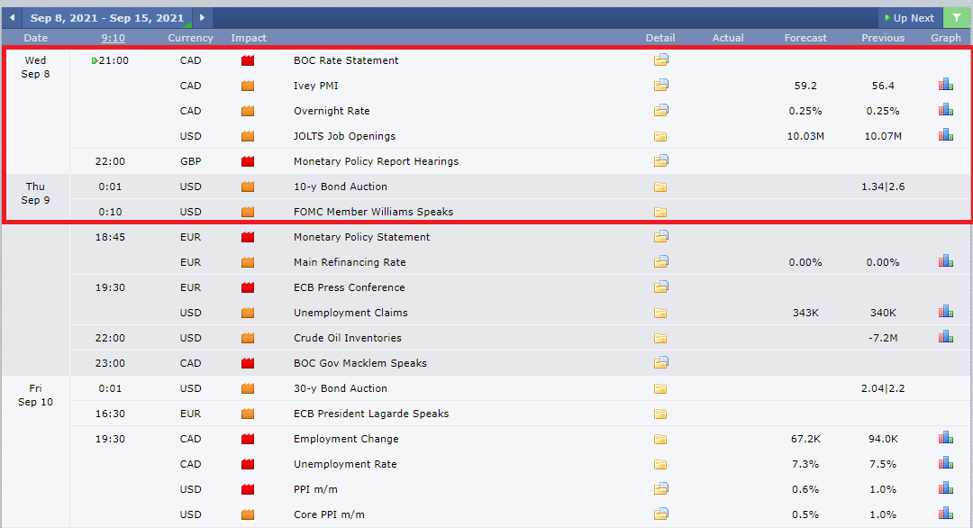The image size is (973, 528).
Task: Go to next week with right arrow
Action: [x=203, y=18]
